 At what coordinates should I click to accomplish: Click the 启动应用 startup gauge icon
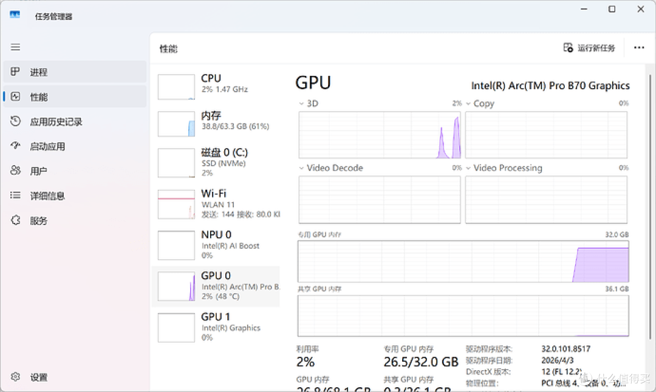pos(15,146)
